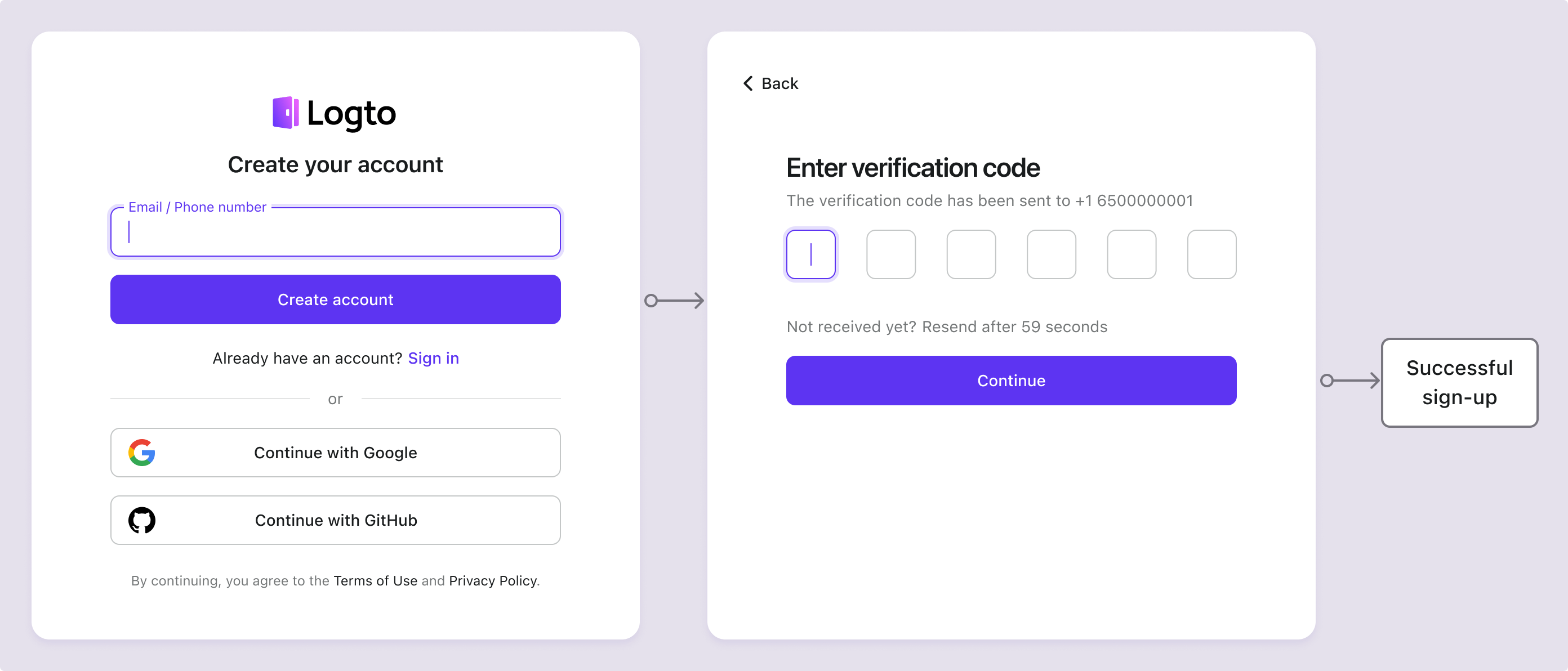Click the Create account button
This screenshot has height=671, width=1568.
click(x=335, y=300)
